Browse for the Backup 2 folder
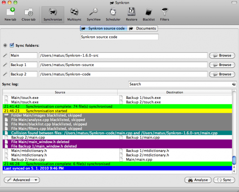The width and height of the screenshot is (239, 192). coord(222,74)
